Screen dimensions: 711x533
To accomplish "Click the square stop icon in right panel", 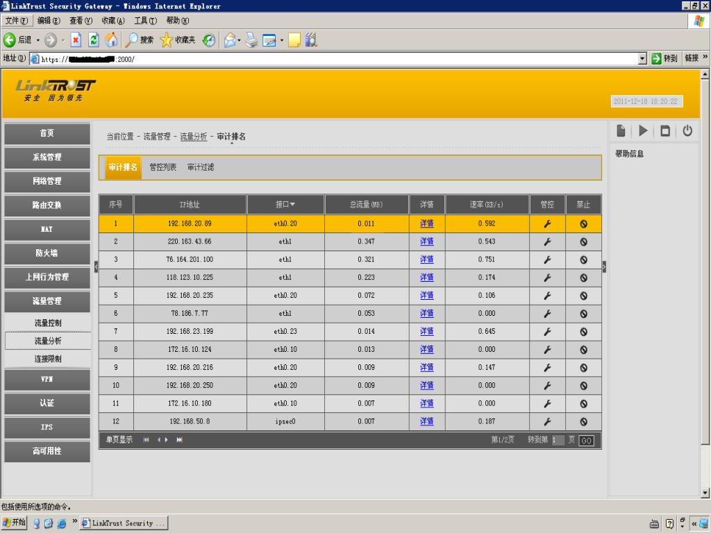I will click(664, 131).
